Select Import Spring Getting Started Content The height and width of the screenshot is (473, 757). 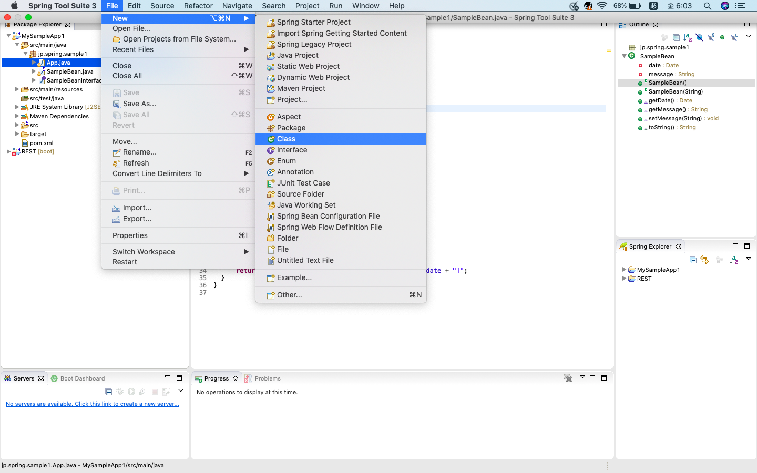(x=341, y=33)
